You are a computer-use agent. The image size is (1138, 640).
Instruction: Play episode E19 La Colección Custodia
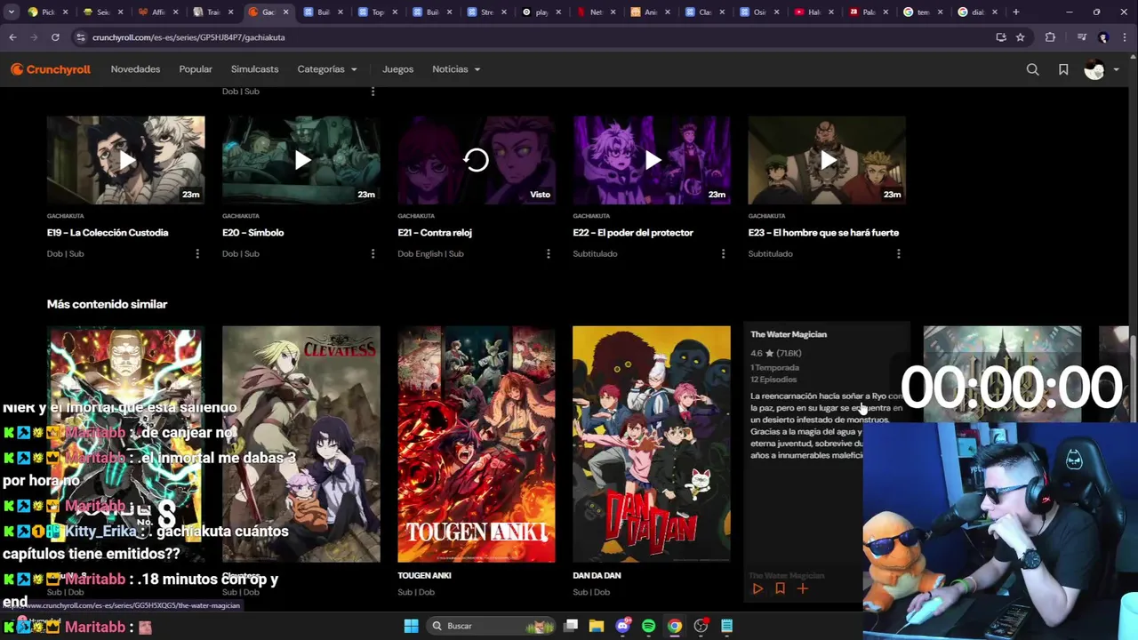pos(125,160)
